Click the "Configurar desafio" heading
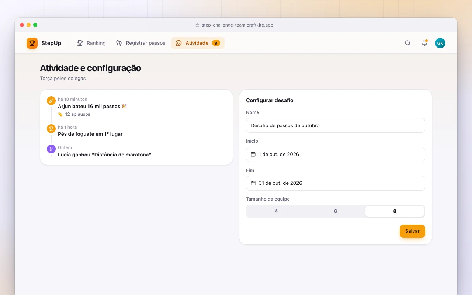The height and width of the screenshot is (295, 472). click(270, 100)
